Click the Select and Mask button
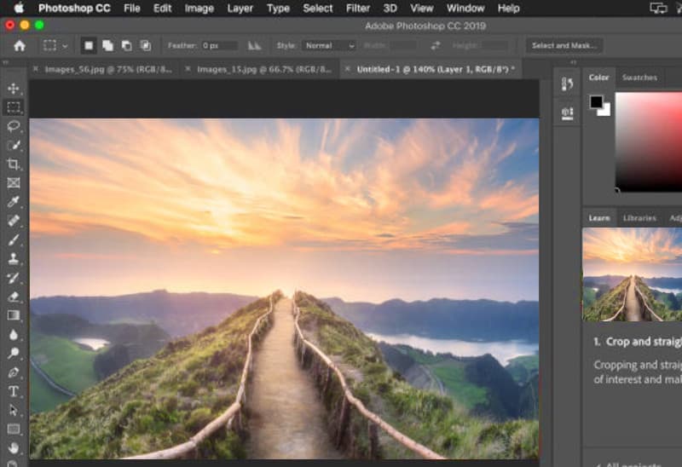Viewport: 682px width, 467px height. click(x=564, y=46)
